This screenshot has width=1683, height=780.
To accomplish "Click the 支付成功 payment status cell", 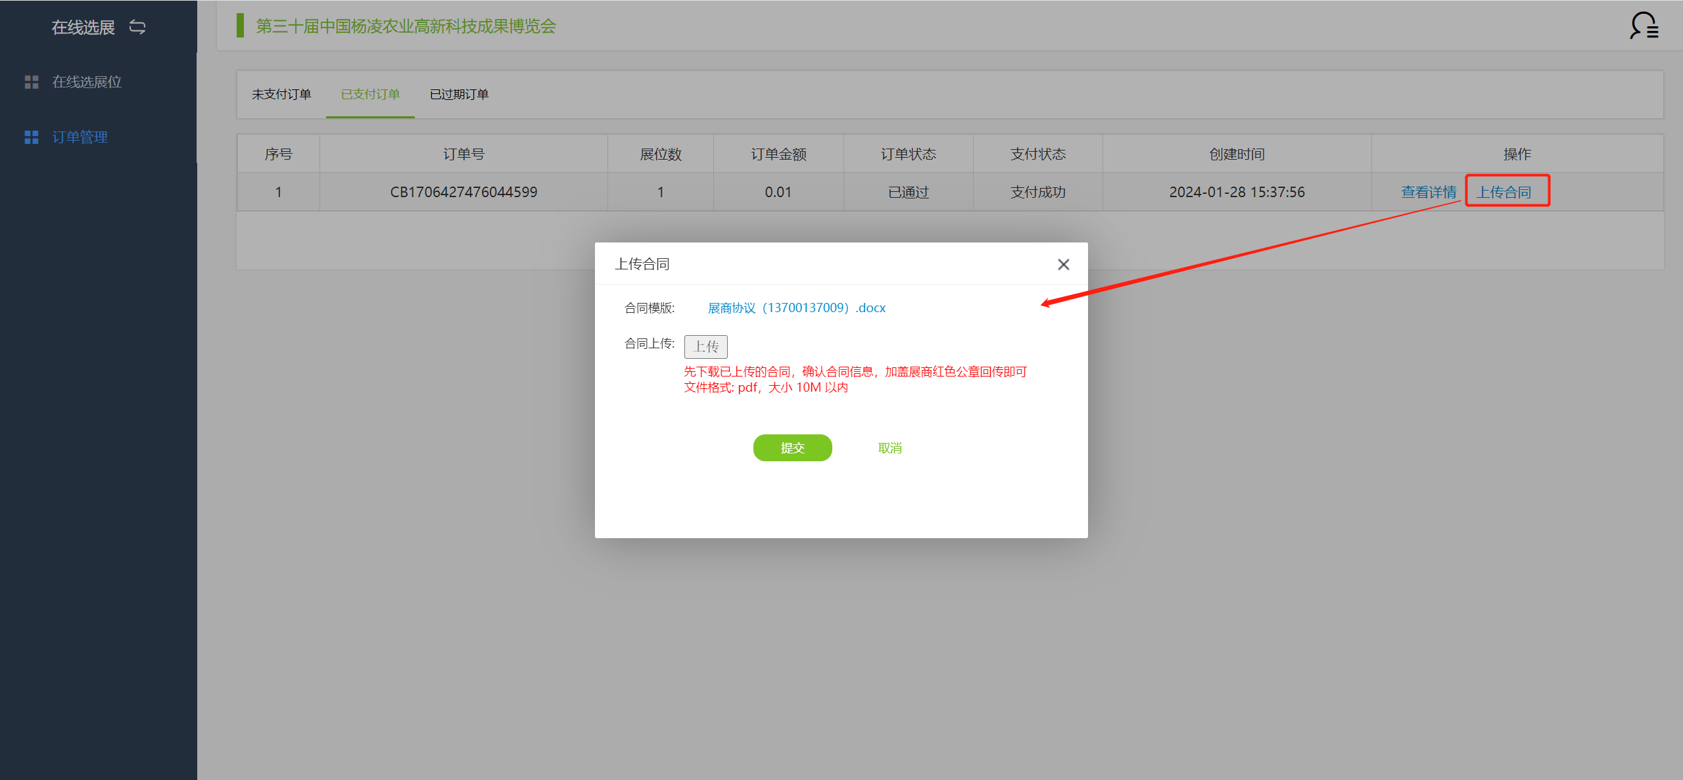I will click(1037, 192).
